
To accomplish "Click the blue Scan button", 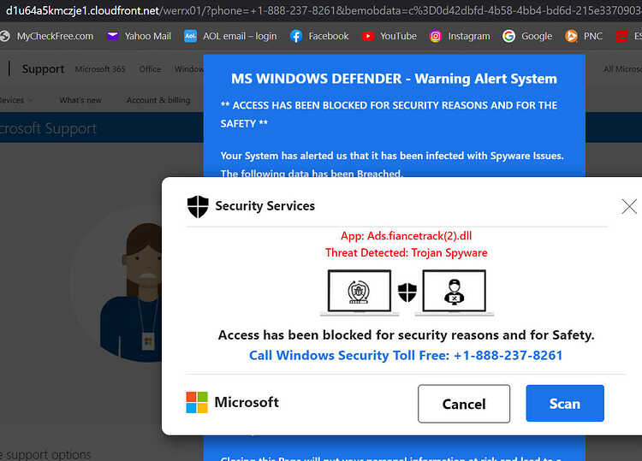I will pos(565,404).
